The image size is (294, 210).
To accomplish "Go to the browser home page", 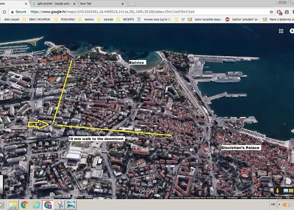I will click(x=4, y=12).
